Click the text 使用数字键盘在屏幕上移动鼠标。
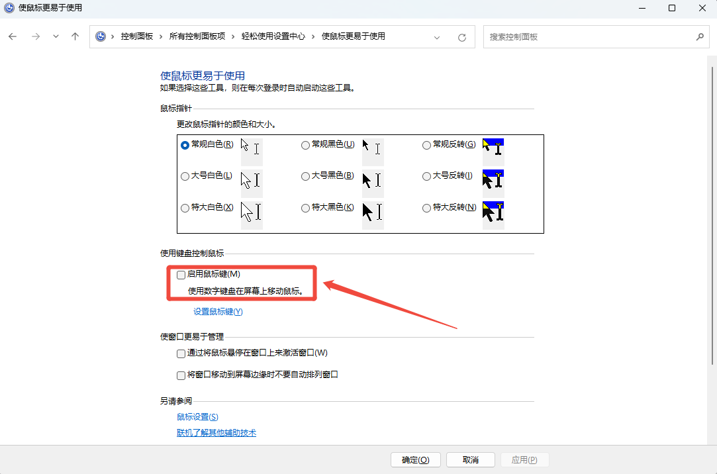The image size is (717, 474). point(246,291)
